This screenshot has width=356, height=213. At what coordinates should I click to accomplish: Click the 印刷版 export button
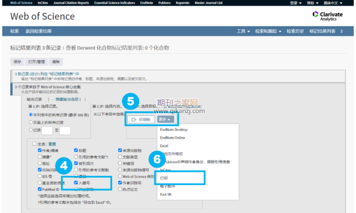(141, 119)
